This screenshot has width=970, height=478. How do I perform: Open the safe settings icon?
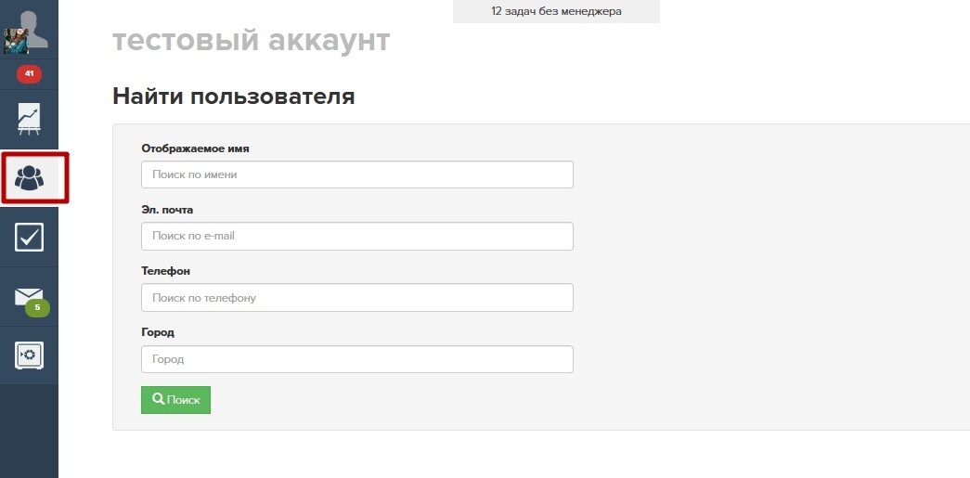(x=29, y=355)
